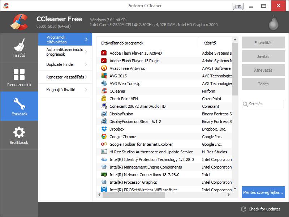Screen dimensions: 289x217
Task: Open the Rendszerleíró registry section
Action: click(19, 77)
